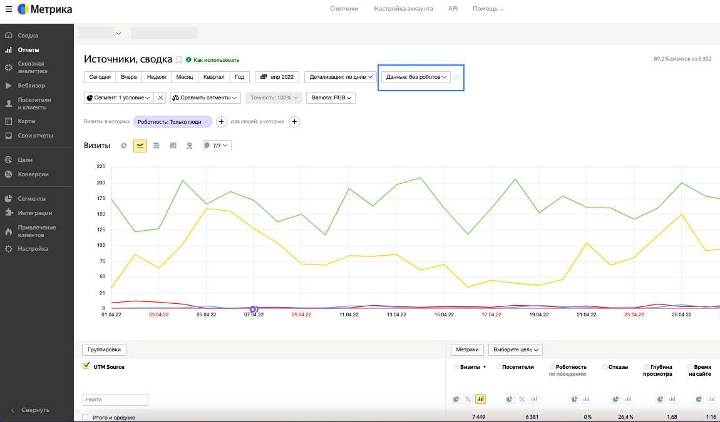Add a visit condition with the plus button
The width and height of the screenshot is (720, 422).
(221, 122)
